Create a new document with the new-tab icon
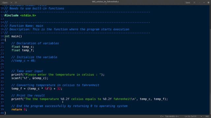The image size is (211, 118). click(x=16, y=3)
